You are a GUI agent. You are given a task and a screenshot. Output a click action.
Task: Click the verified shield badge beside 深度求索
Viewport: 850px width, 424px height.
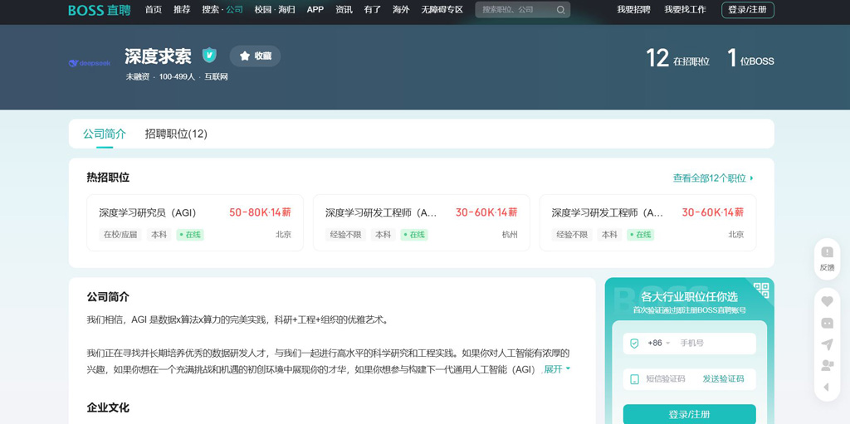click(x=209, y=56)
